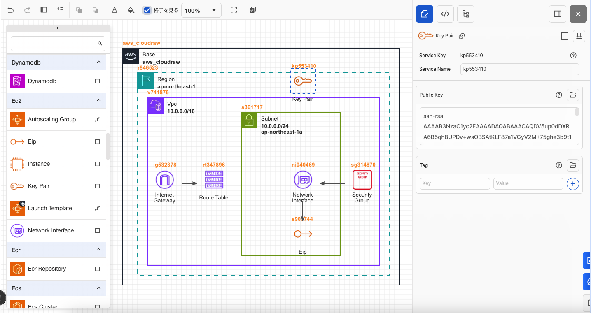
Task: Open the fill color bucket tool
Action: pos(131,10)
